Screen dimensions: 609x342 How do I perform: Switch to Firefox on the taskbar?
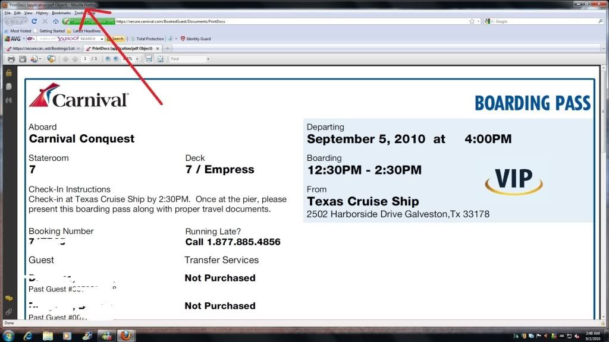coord(125,335)
